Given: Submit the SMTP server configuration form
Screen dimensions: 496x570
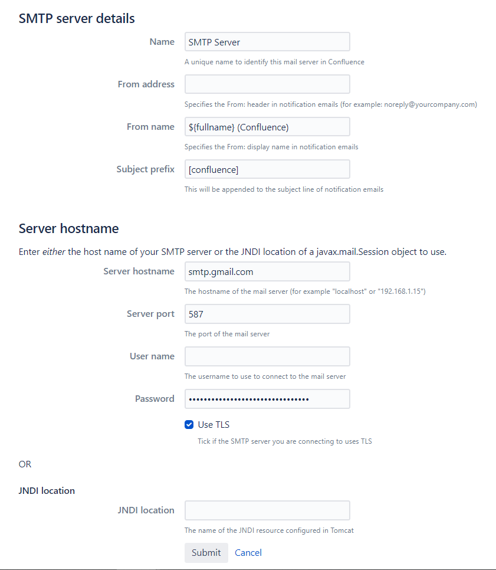Looking at the screenshot, I should [x=206, y=552].
